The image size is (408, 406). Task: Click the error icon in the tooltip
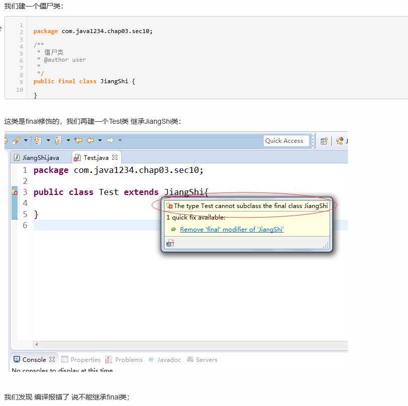point(169,206)
